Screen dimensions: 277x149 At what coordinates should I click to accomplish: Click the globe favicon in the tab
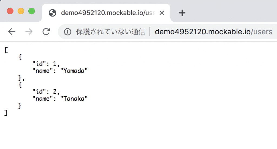coord(52,13)
